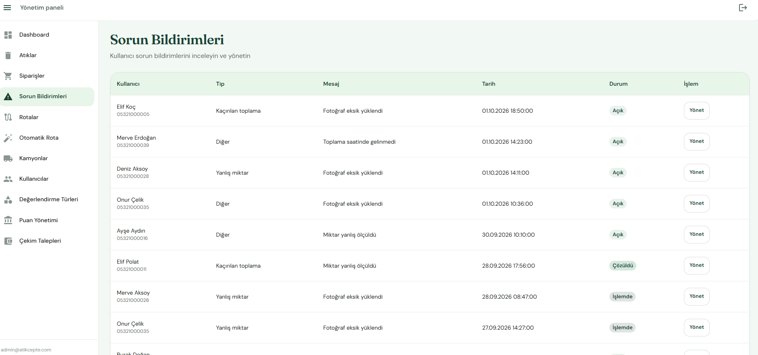The width and height of the screenshot is (758, 355).
Task: Open the Dashboard menu item
Action: click(47, 35)
